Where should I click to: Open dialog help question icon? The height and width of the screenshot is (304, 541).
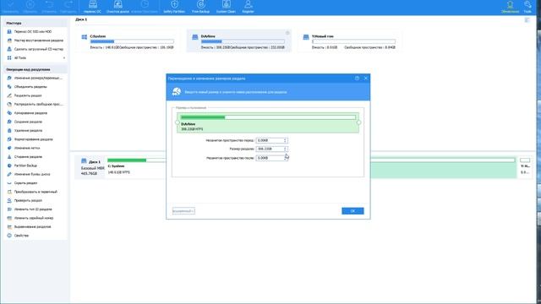click(357, 79)
